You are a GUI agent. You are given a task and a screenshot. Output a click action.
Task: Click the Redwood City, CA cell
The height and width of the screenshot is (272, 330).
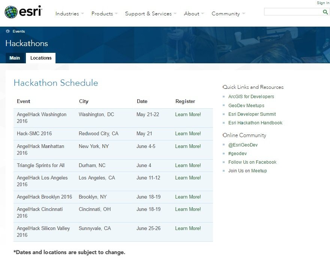(x=99, y=134)
